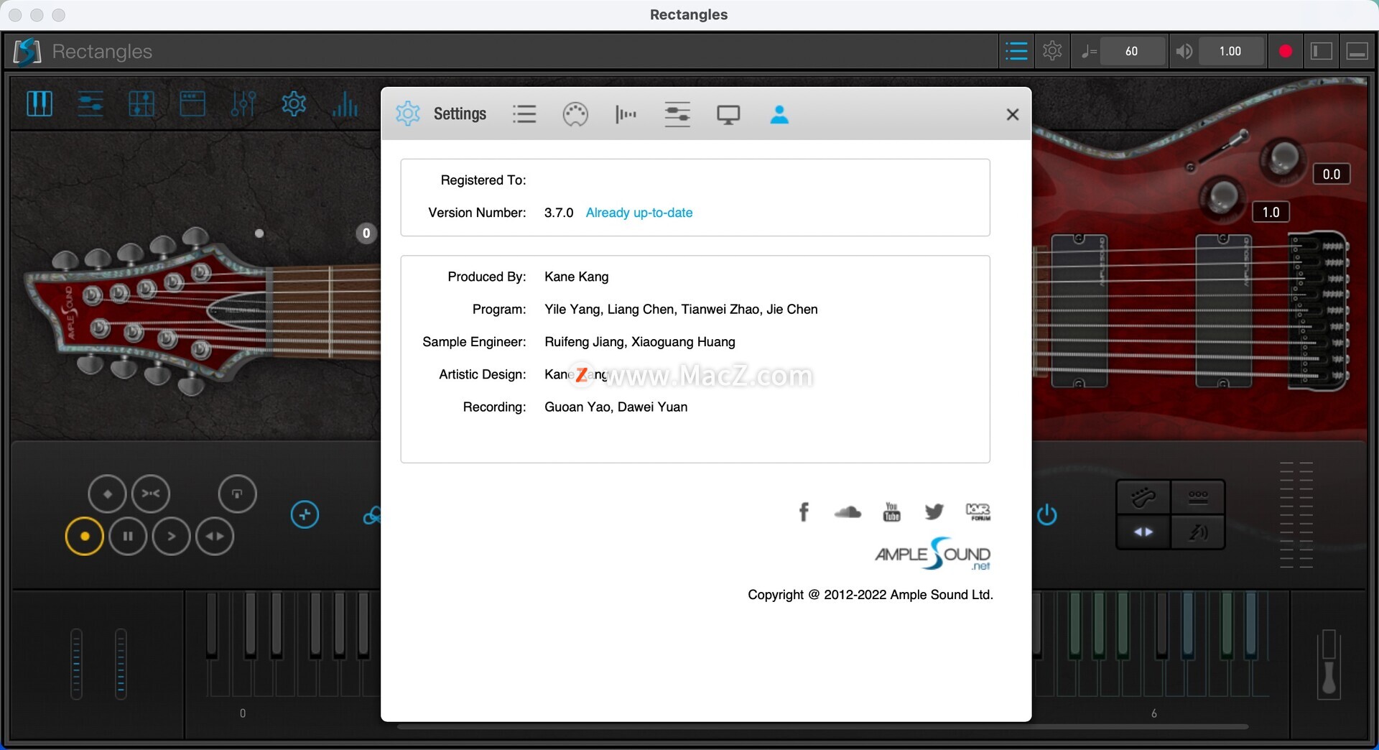Open the main toolbar settings gear
This screenshot has width=1379, height=750.
(294, 104)
